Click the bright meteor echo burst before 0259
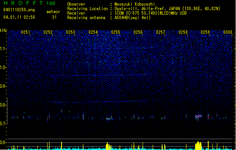Viewport: 236px width, 150px height. pyautogui.click(x=198, y=117)
